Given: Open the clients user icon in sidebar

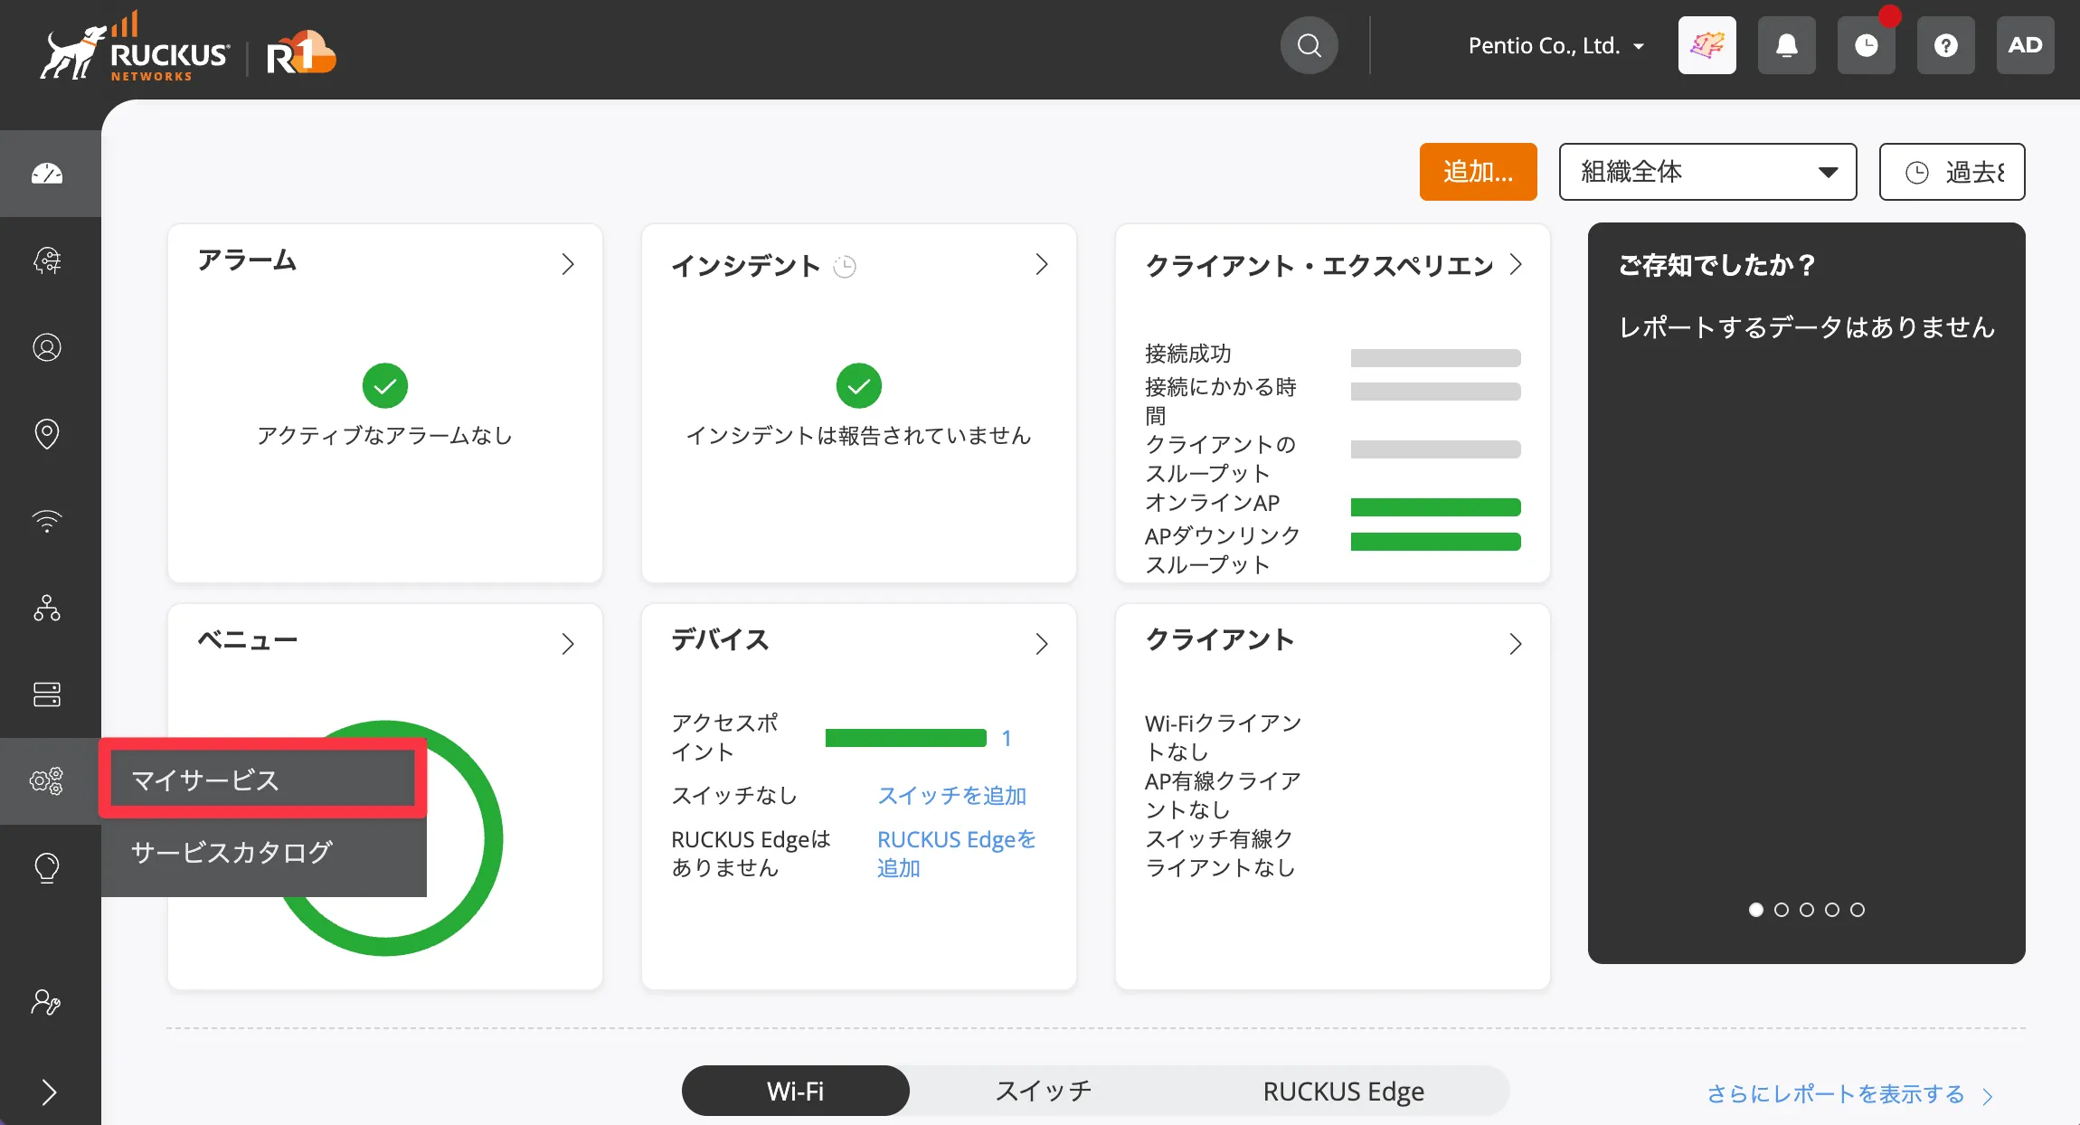Looking at the screenshot, I should [x=47, y=347].
